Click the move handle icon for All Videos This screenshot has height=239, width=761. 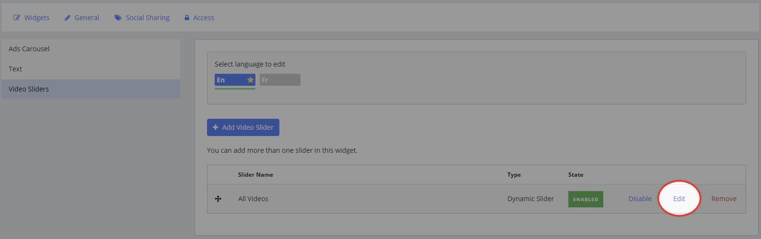[x=218, y=199]
